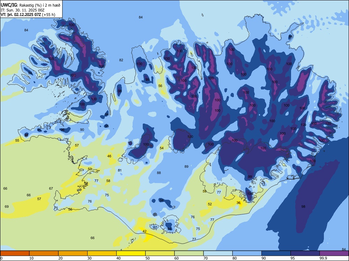Image resolution: width=349 pixels, height=261 pixels.
Task: Click the 'IT: Sun. 30. 11. 2025 00Z' line
Action: click(x=22, y=10)
